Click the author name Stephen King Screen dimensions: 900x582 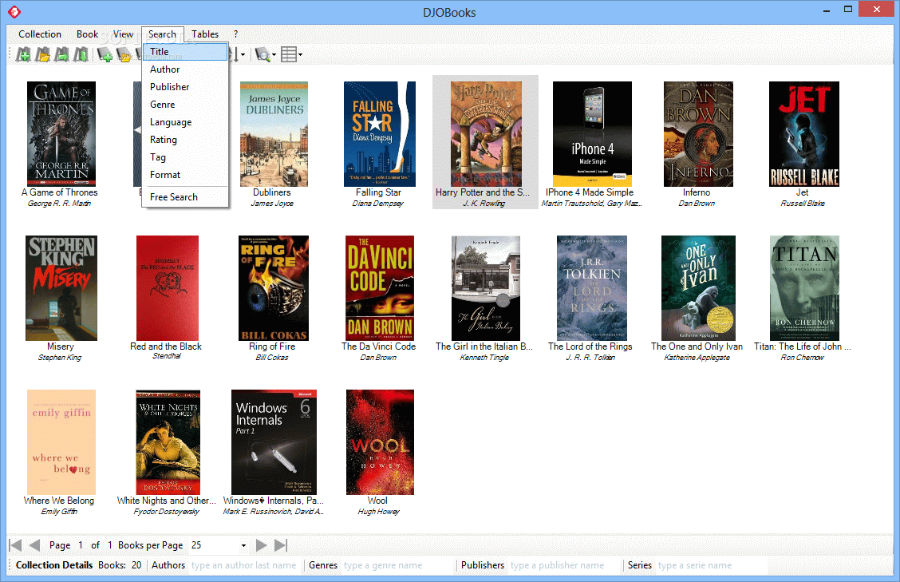(60, 358)
